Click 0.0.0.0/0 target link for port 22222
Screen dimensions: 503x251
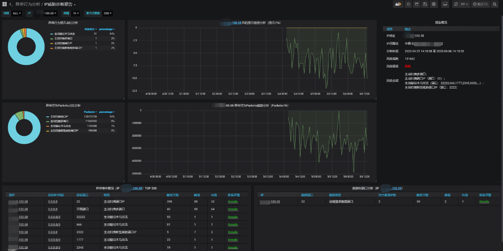tap(54, 217)
